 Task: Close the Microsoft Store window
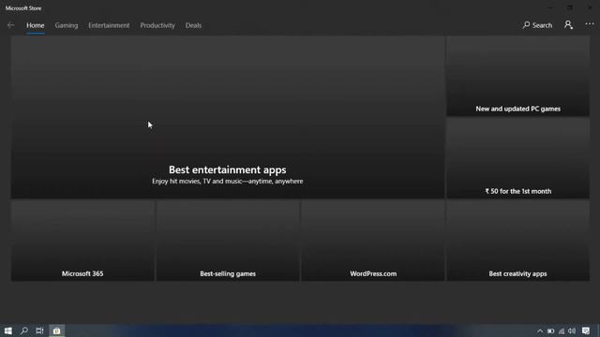click(590, 7)
